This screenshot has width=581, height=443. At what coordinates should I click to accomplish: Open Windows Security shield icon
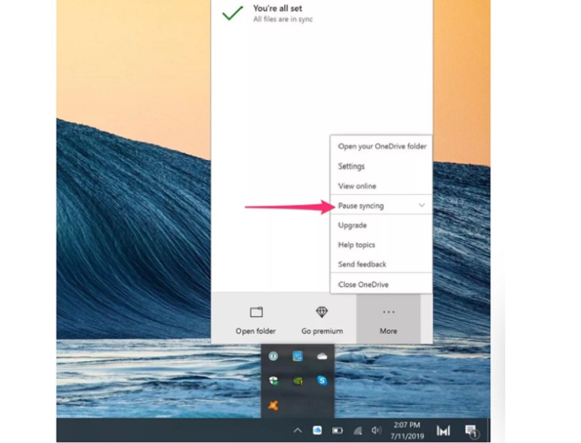click(x=273, y=380)
